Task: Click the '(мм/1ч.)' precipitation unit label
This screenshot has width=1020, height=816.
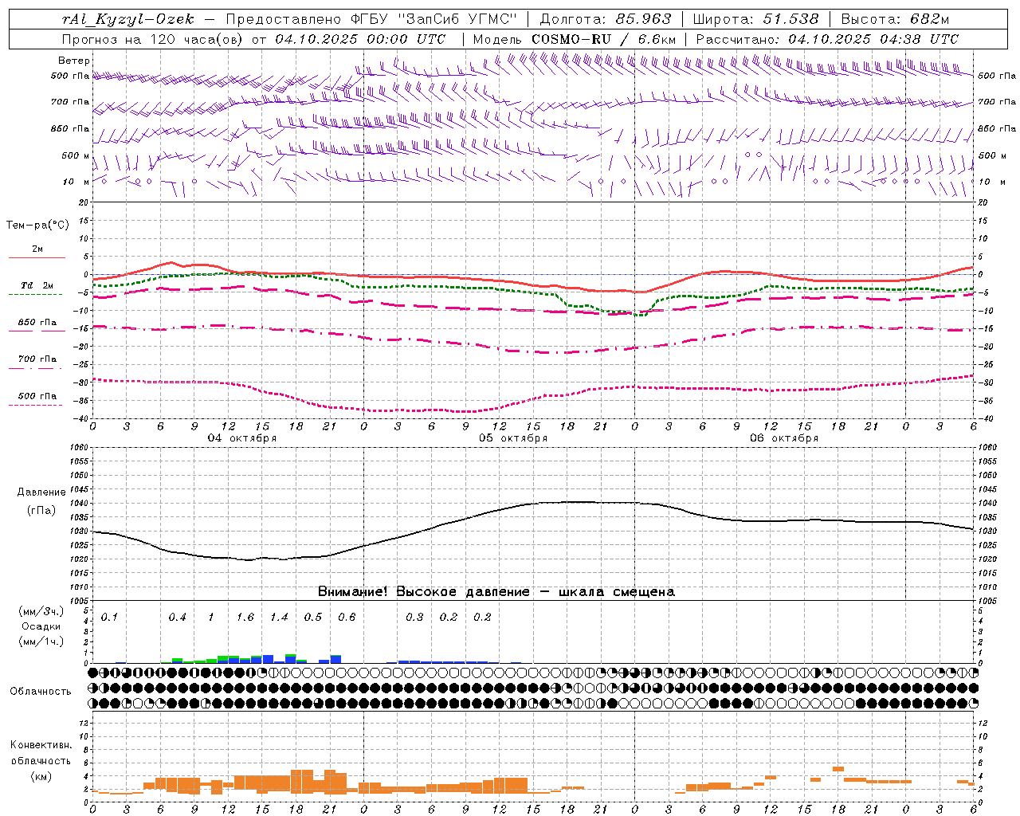Action: pos(41,641)
